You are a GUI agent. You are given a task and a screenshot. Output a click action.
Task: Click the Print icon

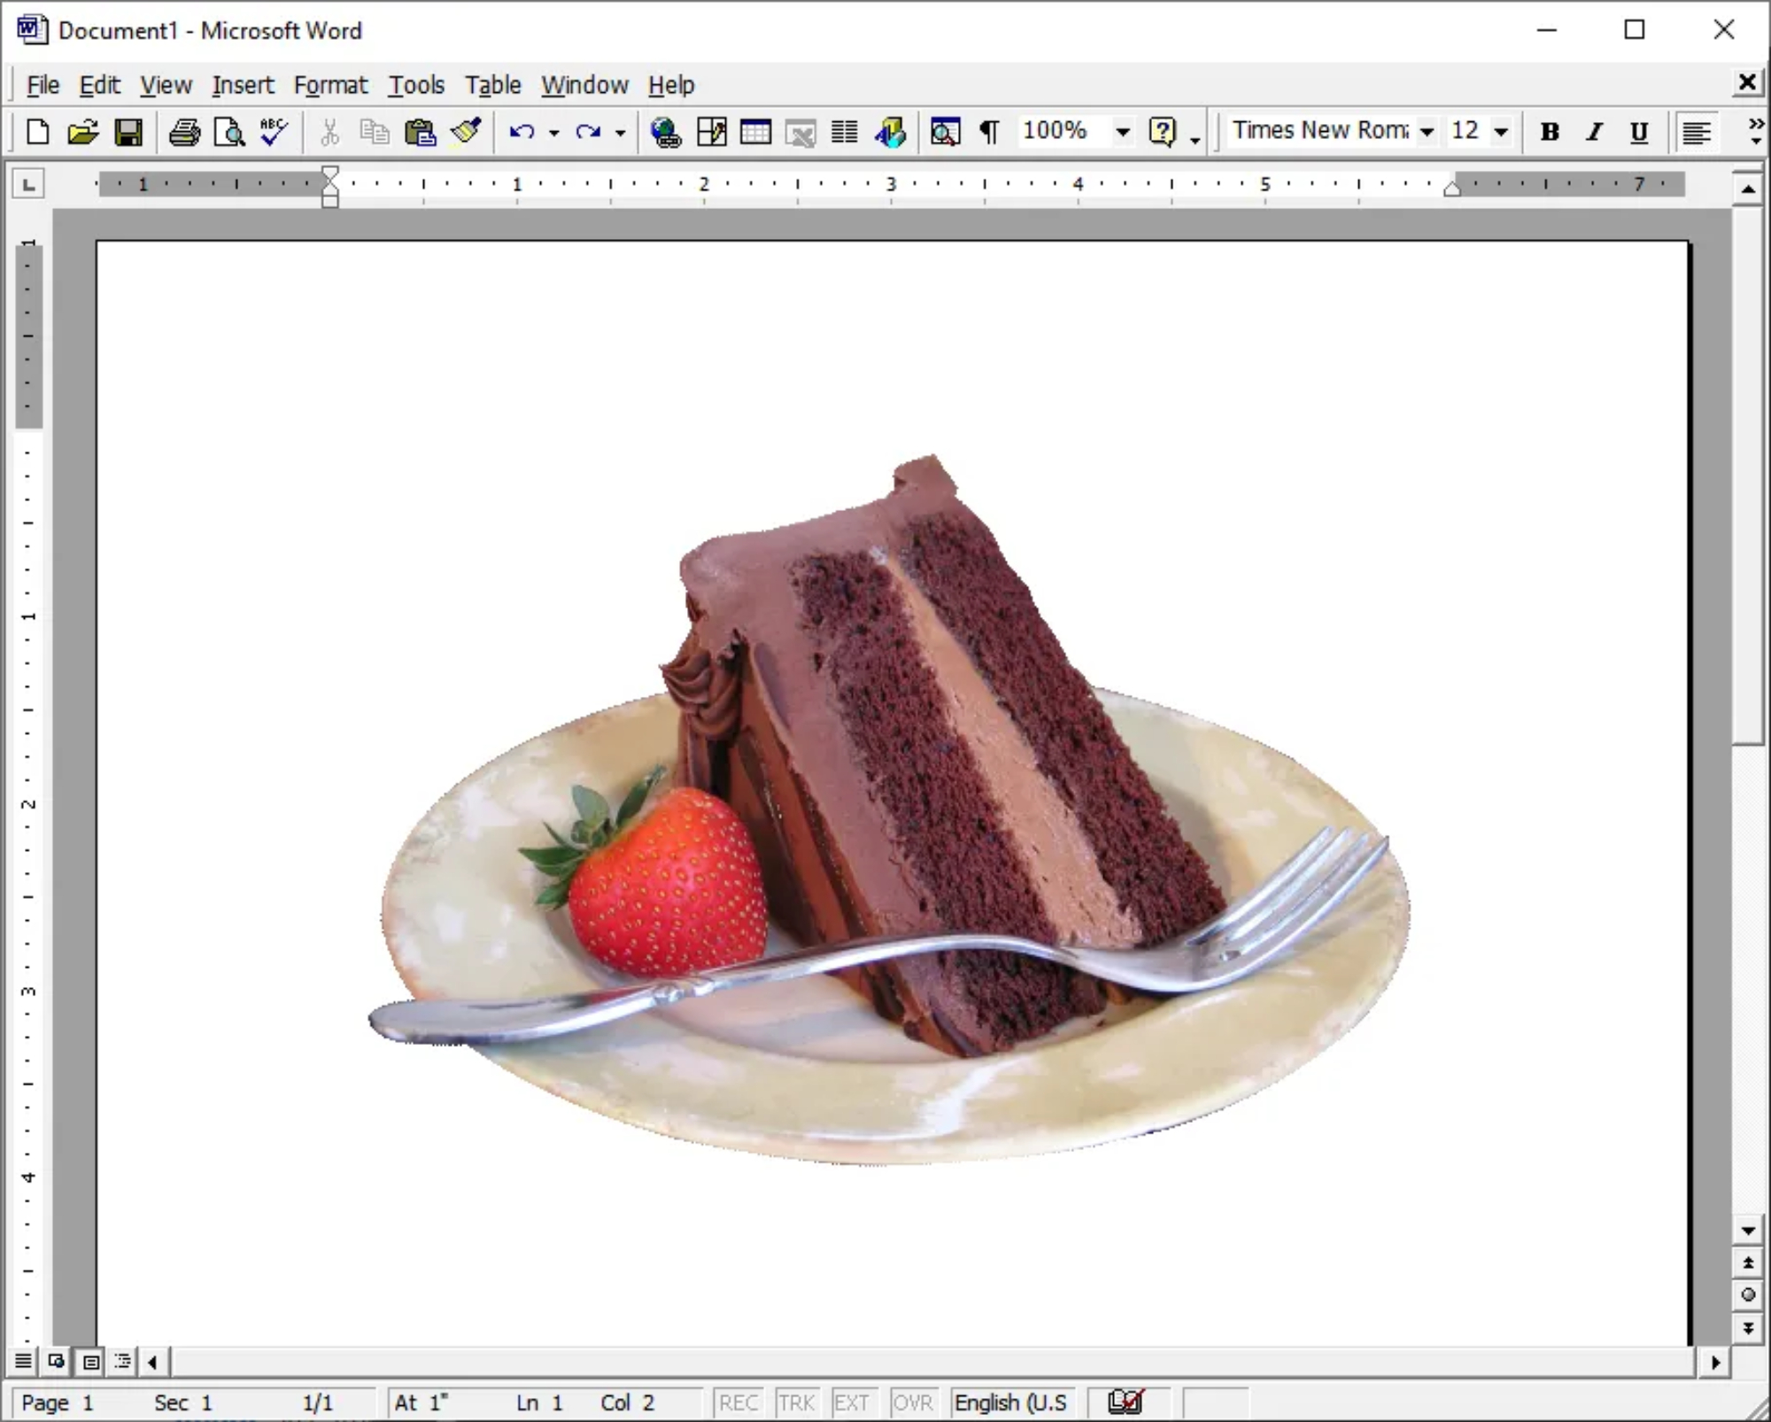(x=184, y=133)
